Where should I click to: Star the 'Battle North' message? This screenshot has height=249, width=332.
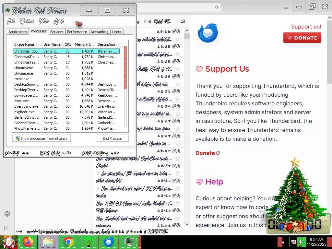pyautogui.click(x=178, y=69)
